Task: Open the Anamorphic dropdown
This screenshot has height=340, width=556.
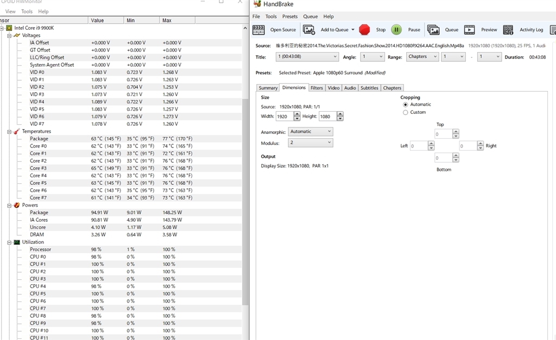Action: 311,131
